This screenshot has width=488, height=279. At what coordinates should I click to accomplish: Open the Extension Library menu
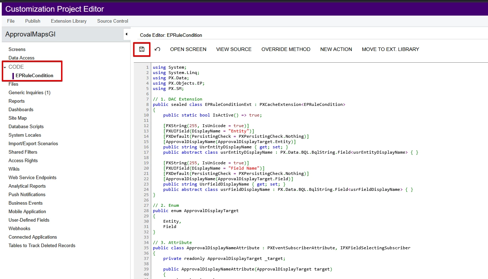point(68,21)
